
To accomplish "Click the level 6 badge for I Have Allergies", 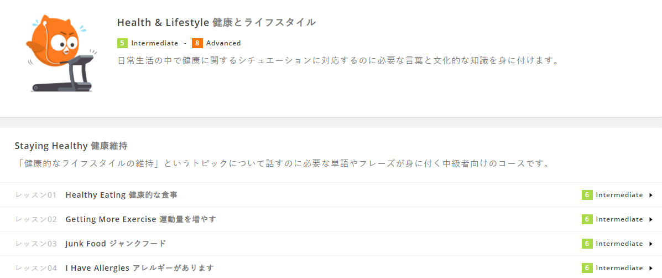I will [x=587, y=268].
